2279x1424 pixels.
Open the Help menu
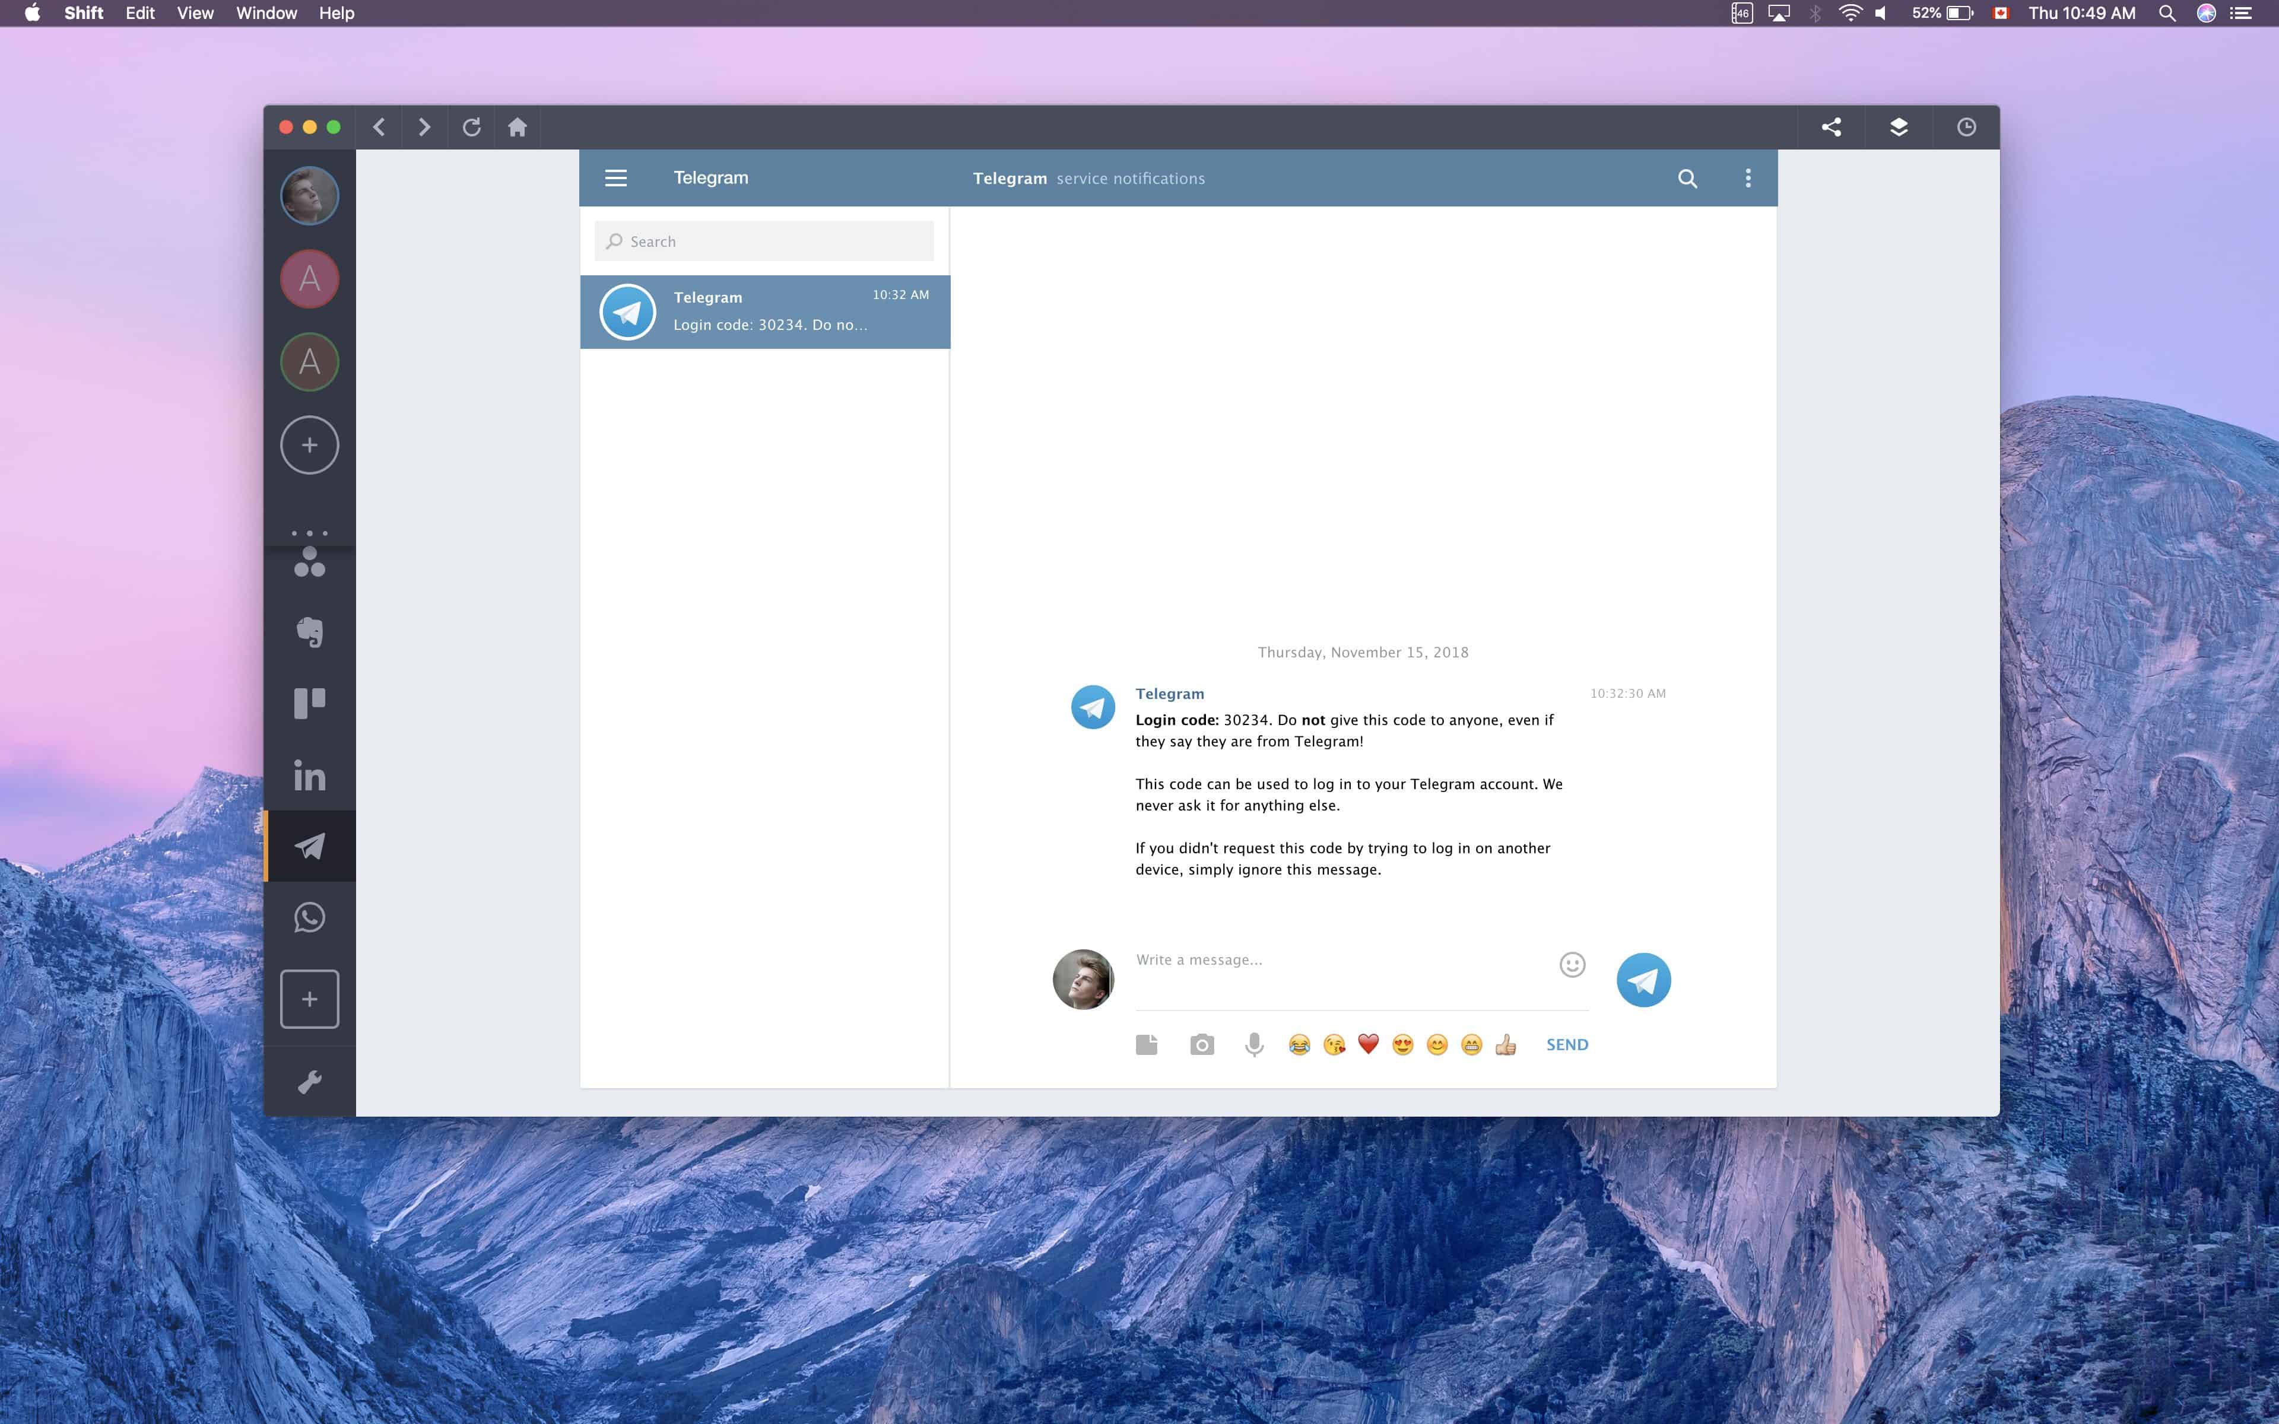point(336,13)
